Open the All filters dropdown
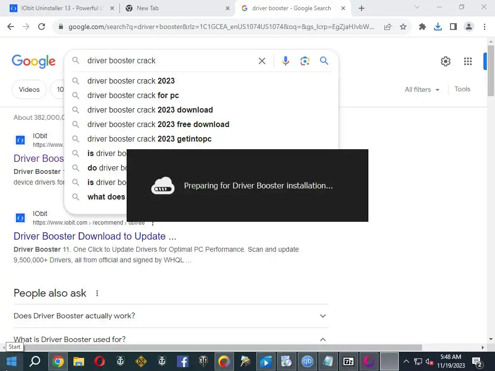The width and height of the screenshot is (495, 371). coord(422,89)
